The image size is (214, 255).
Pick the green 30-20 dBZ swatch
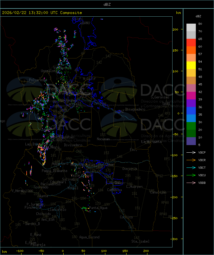(191, 126)
